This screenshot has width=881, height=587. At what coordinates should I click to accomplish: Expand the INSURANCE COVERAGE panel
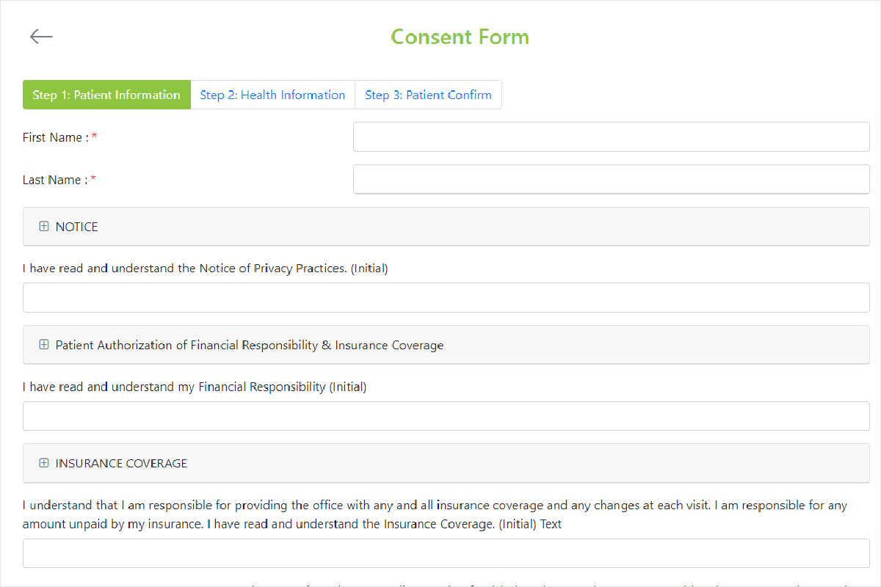tap(446, 463)
